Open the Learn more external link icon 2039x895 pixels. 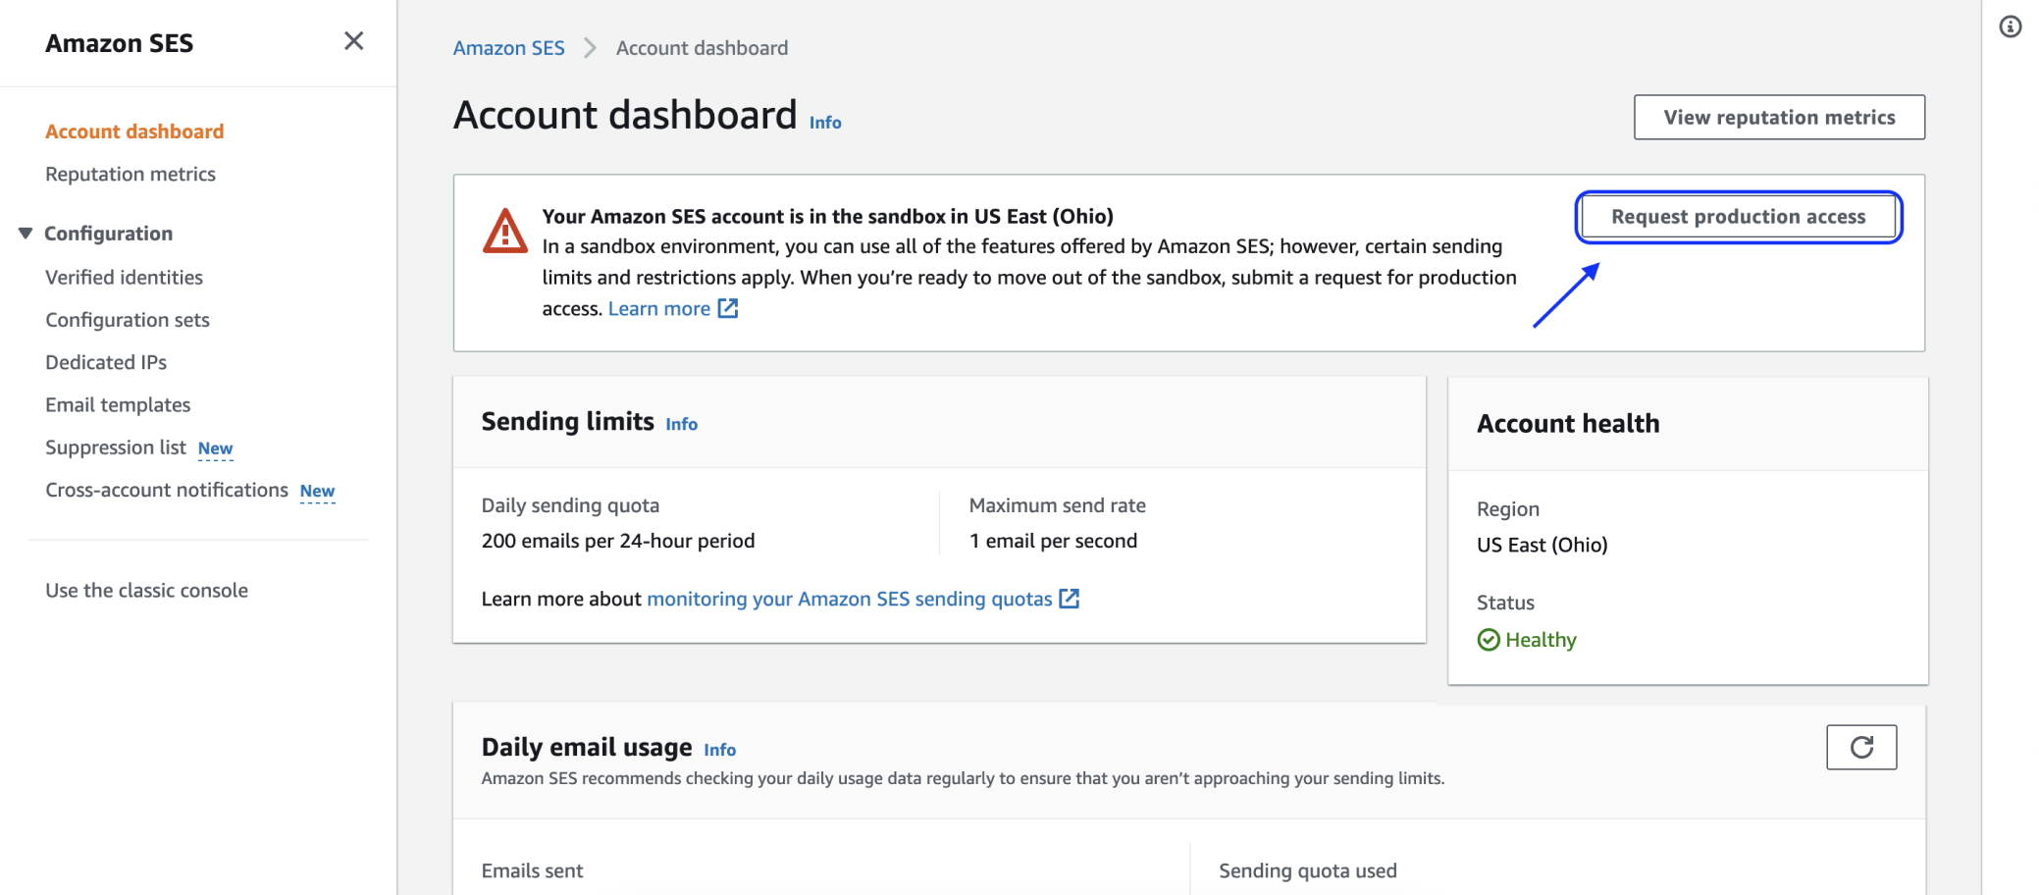pyautogui.click(x=727, y=308)
